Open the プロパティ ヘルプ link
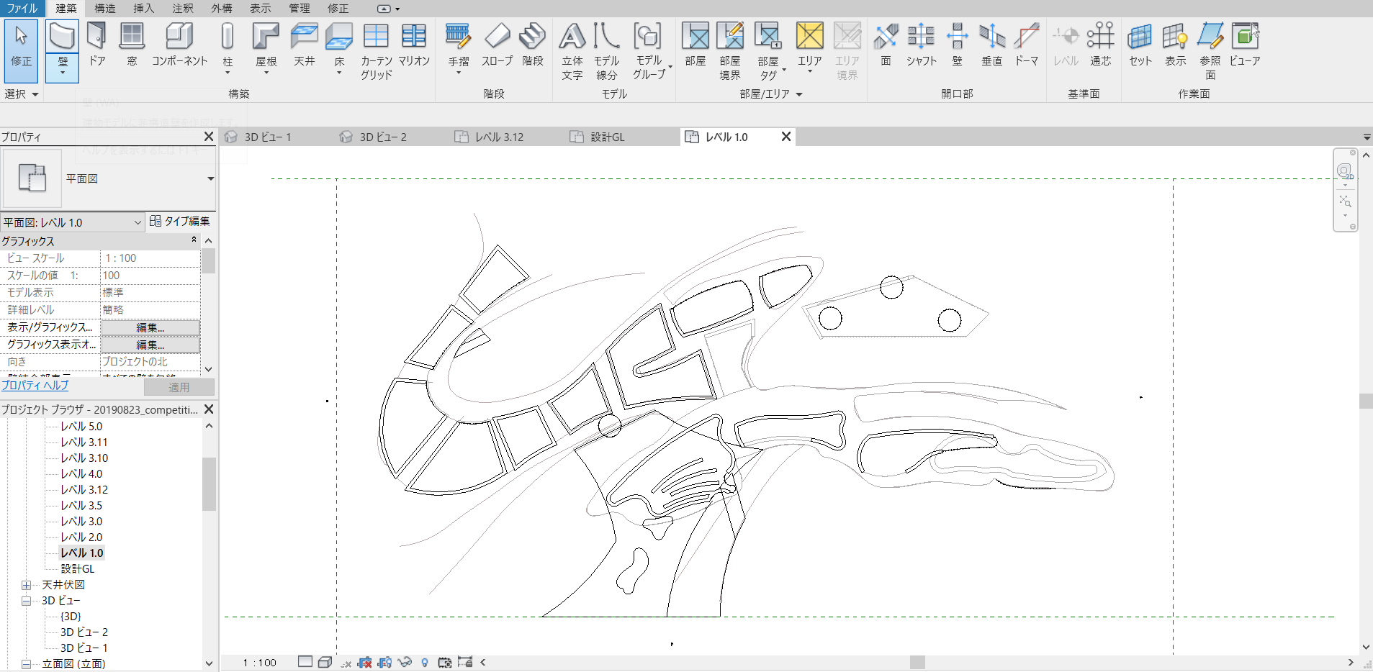 point(35,386)
